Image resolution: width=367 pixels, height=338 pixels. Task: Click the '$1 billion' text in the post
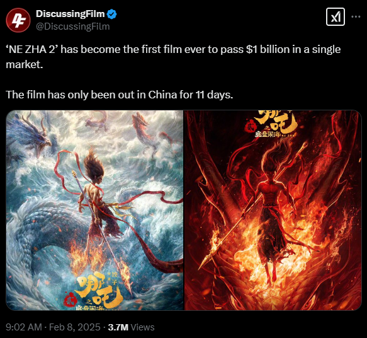(x=268, y=49)
